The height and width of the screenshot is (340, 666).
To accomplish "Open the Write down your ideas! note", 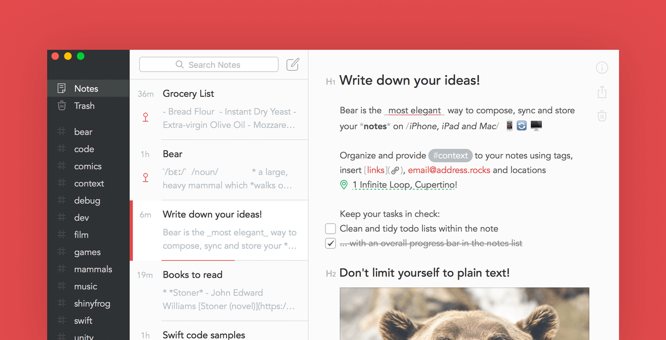I will (x=219, y=230).
